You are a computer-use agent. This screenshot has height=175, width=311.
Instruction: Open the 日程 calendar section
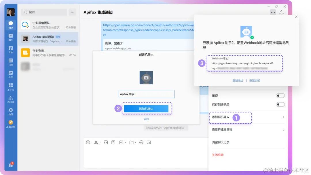point(11,62)
